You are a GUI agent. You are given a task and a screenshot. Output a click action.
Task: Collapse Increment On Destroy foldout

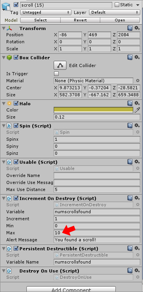tap(3, 198)
